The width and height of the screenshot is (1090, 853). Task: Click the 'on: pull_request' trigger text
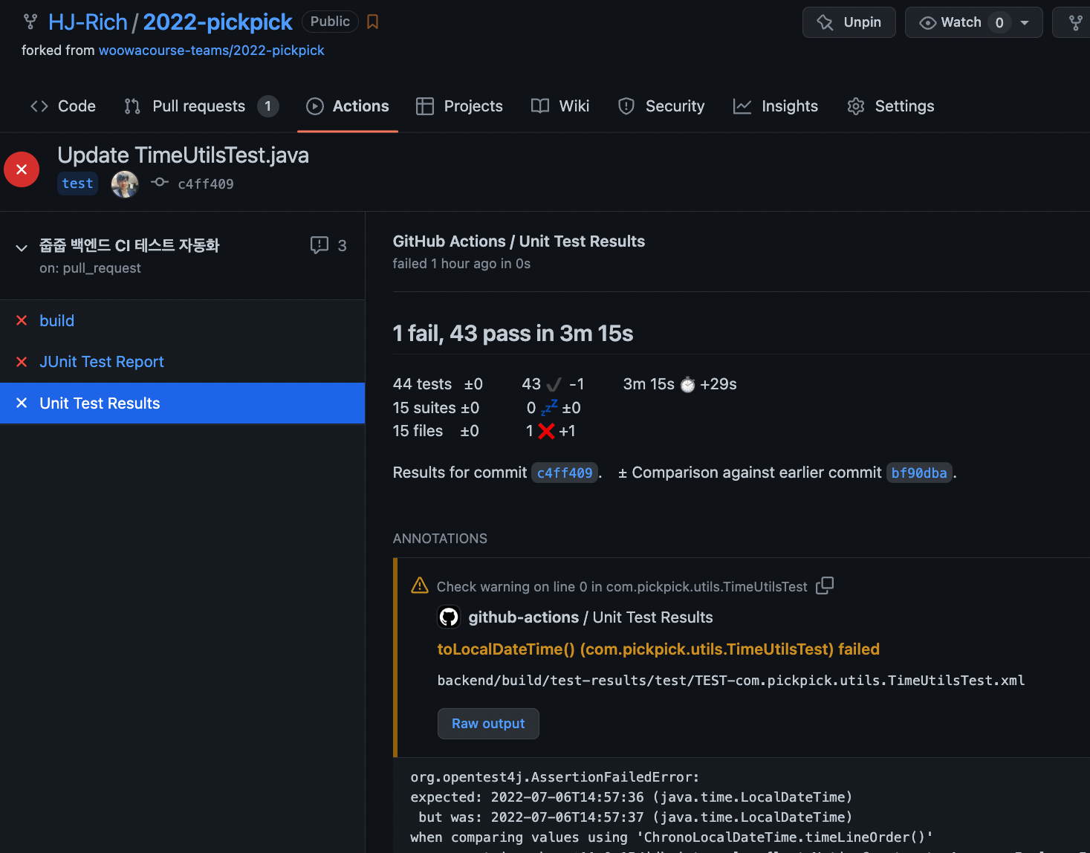tap(90, 268)
